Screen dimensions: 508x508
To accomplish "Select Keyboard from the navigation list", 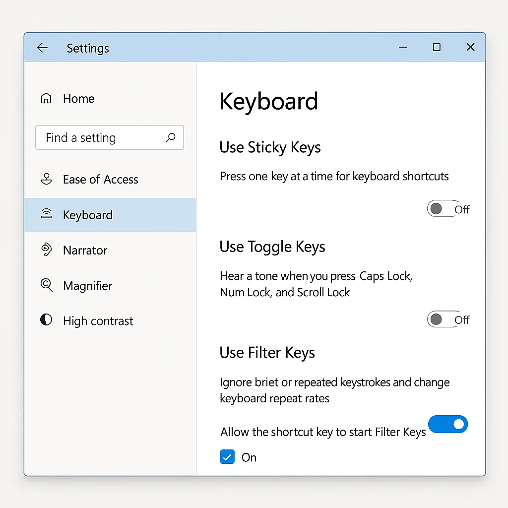I will tap(87, 214).
